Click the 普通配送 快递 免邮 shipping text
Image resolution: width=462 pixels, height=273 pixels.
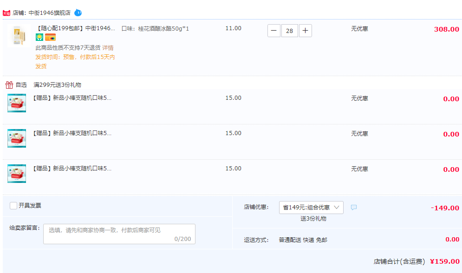tap(303, 240)
